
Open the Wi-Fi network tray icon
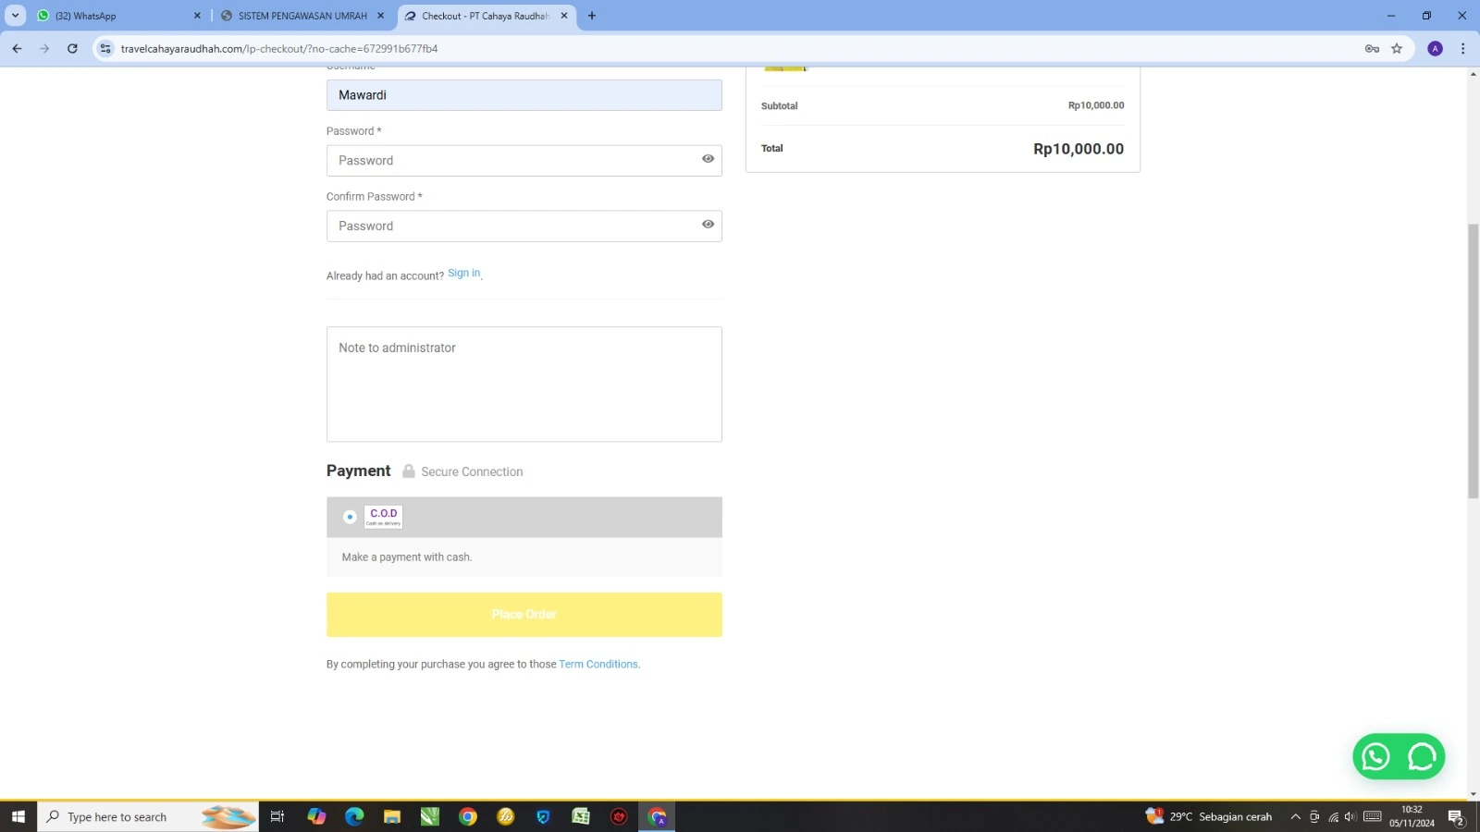[1333, 817]
